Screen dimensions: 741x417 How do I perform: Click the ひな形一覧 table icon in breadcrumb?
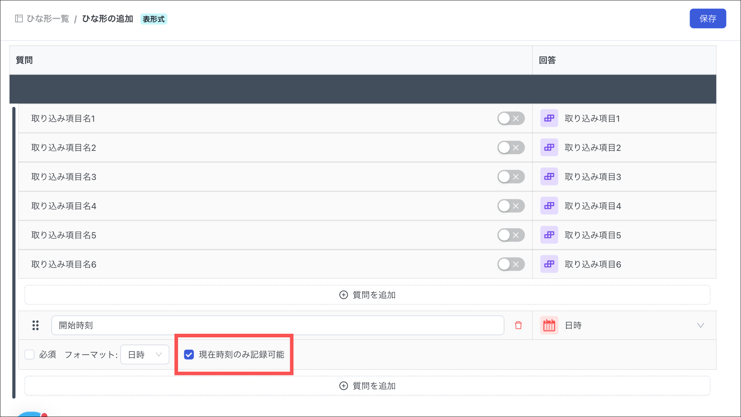pyautogui.click(x=19, y=18)
